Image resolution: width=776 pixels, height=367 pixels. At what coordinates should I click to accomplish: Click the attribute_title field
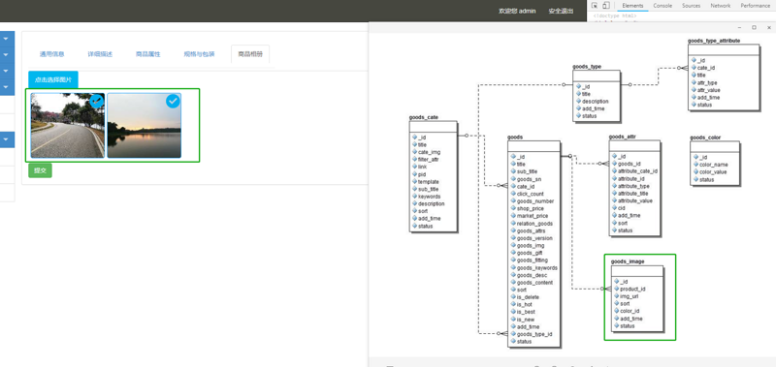[x=635, y=194]
